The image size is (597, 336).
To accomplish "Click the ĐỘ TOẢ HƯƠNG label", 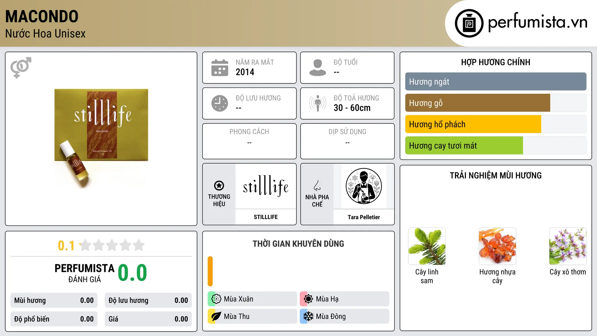I will [356, 98].
